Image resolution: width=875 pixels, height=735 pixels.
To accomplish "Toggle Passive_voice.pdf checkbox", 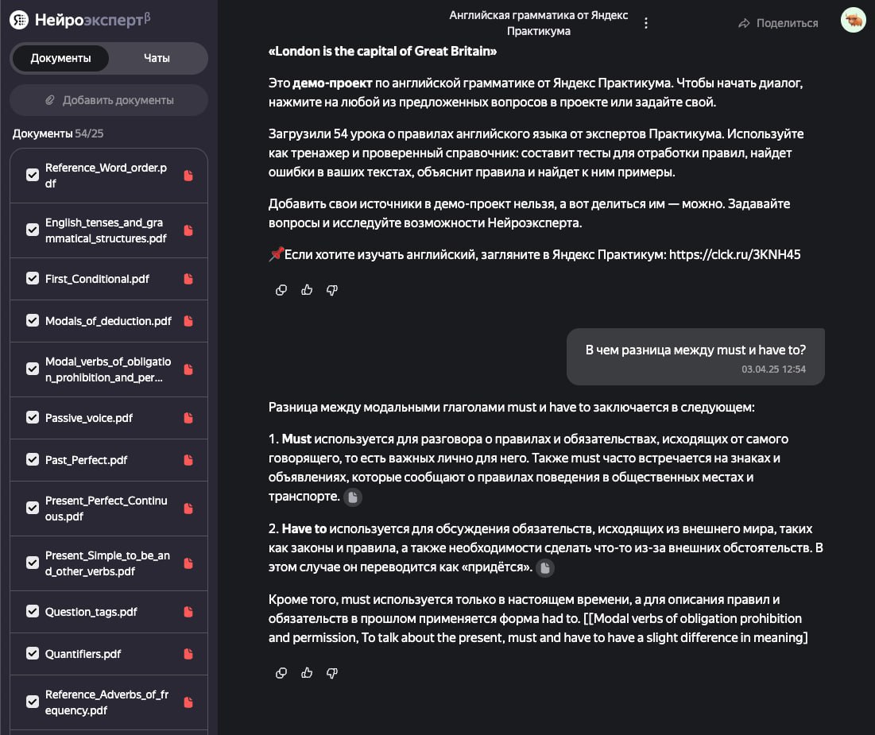I will [x=33, y=417].
